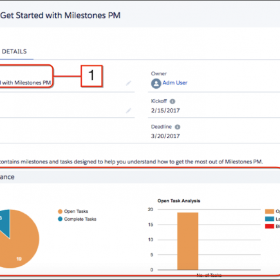
Task: Click the page title Get Started with Milestones PM
Action: [x=61, y=15]
